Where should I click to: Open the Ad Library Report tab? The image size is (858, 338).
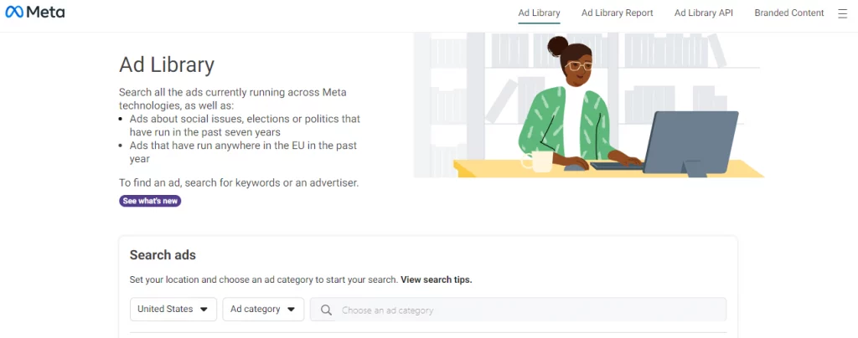click(617, 13)
